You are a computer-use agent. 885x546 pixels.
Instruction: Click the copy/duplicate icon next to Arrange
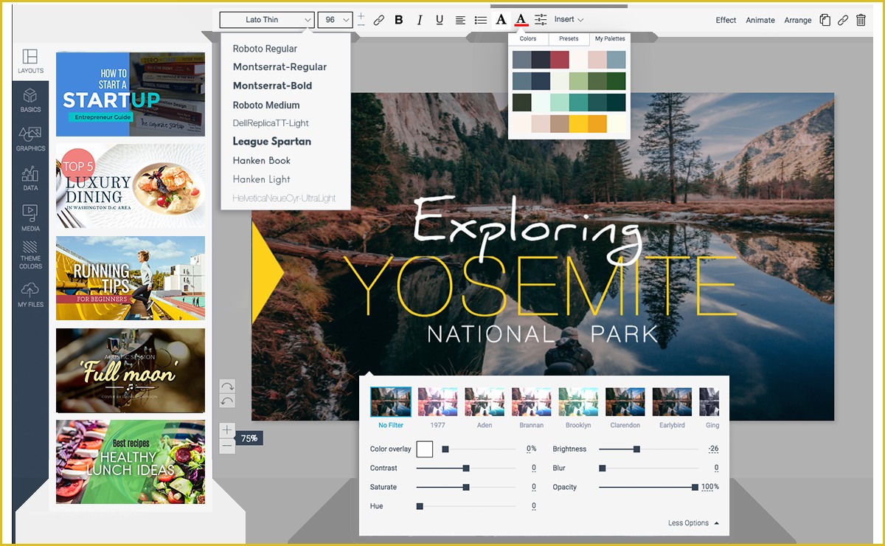[x=825, y=20]
